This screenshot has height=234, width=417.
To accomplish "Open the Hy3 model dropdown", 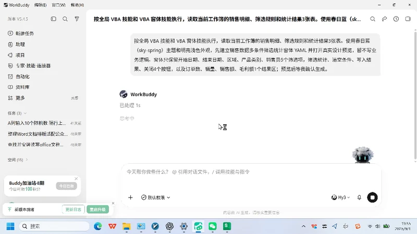I will [x=340, y=198].
